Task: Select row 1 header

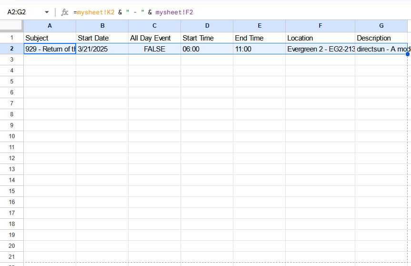Action: pyautogui.click(x=12, y=38)
